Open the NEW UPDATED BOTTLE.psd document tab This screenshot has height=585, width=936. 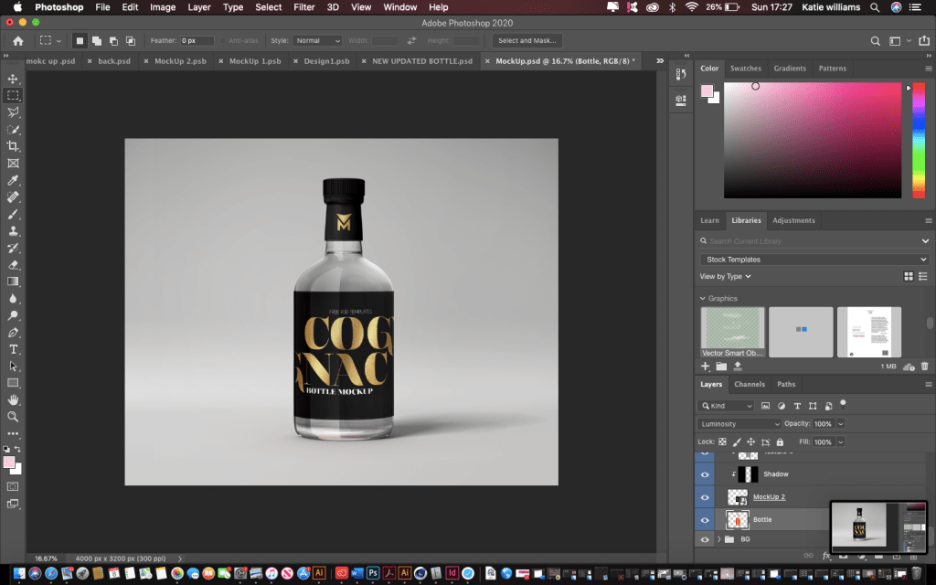tap(422, 61)
